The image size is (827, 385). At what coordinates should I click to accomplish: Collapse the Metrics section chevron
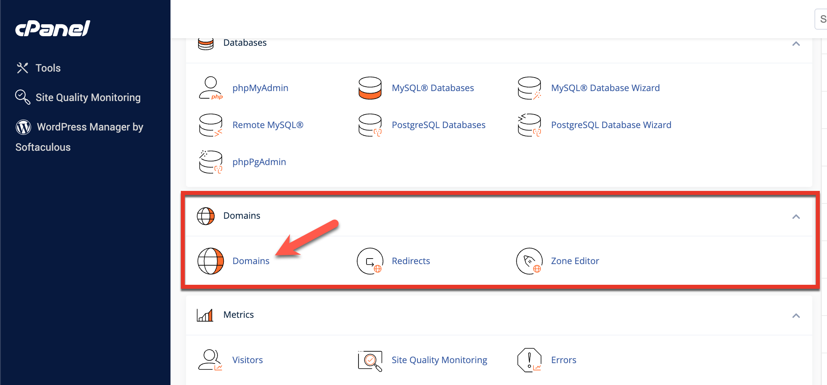click(796, 316)
